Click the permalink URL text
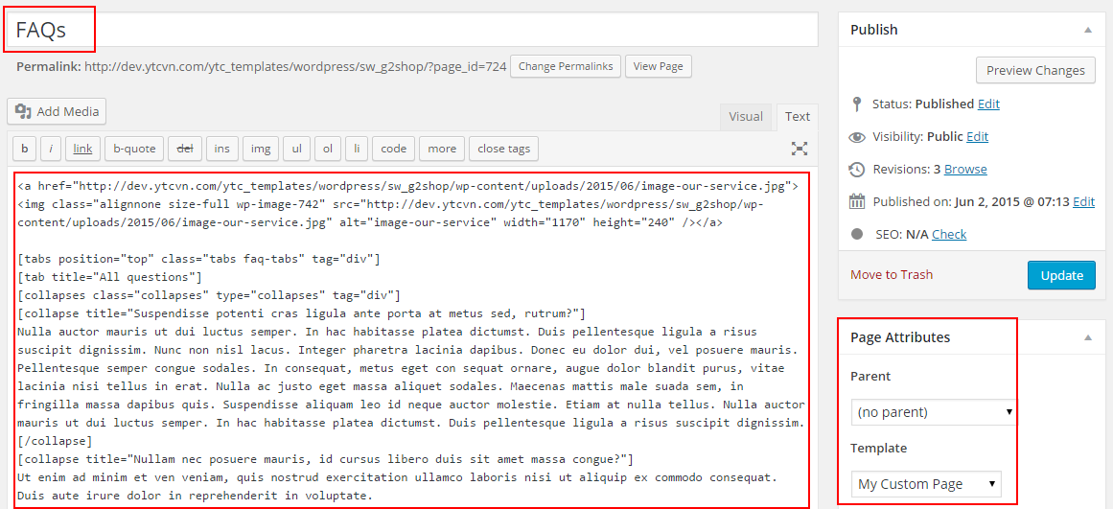Image resolution: width=1113 pixels, height=509 pixels. [294, 67]
